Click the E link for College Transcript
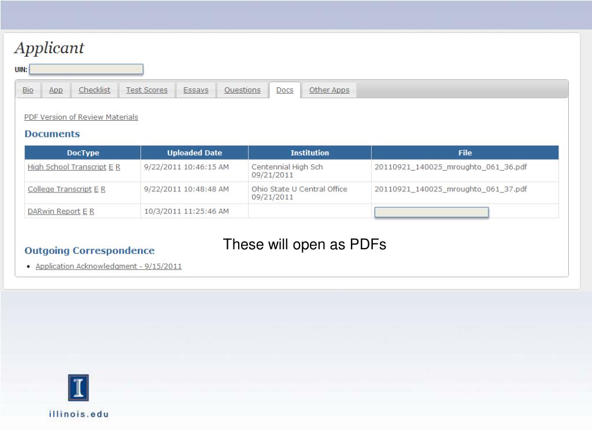This screenshot has width=592, height=444. (97, 189)
